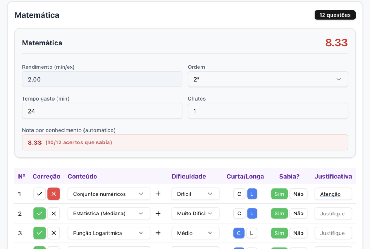Open the Conjuntos numéricos content dropdown
370x249 pixels.
pos(108,194)
